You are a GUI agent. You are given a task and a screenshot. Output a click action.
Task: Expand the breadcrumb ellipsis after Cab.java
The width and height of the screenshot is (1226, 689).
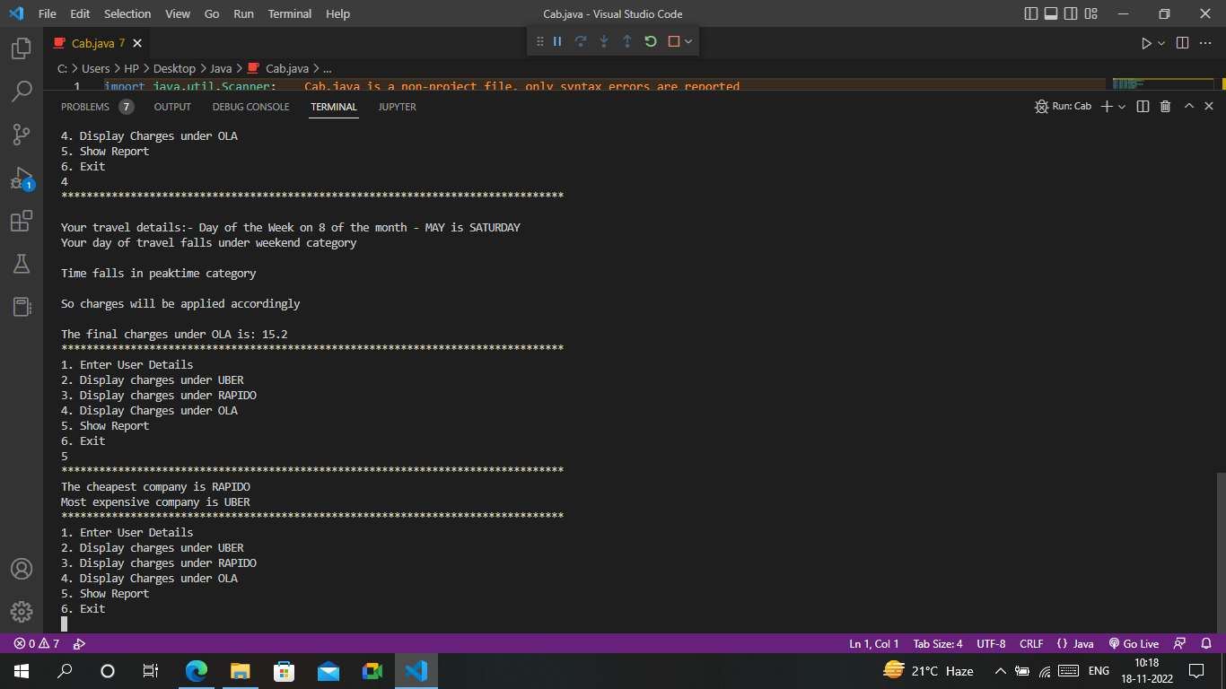(x=328, y=68)
